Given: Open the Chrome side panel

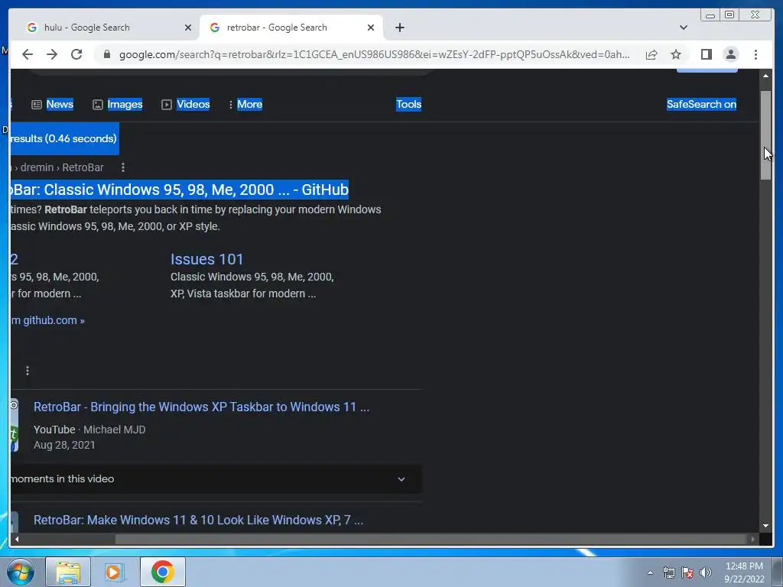Looking at the screenshot, I should pos(706,54).
